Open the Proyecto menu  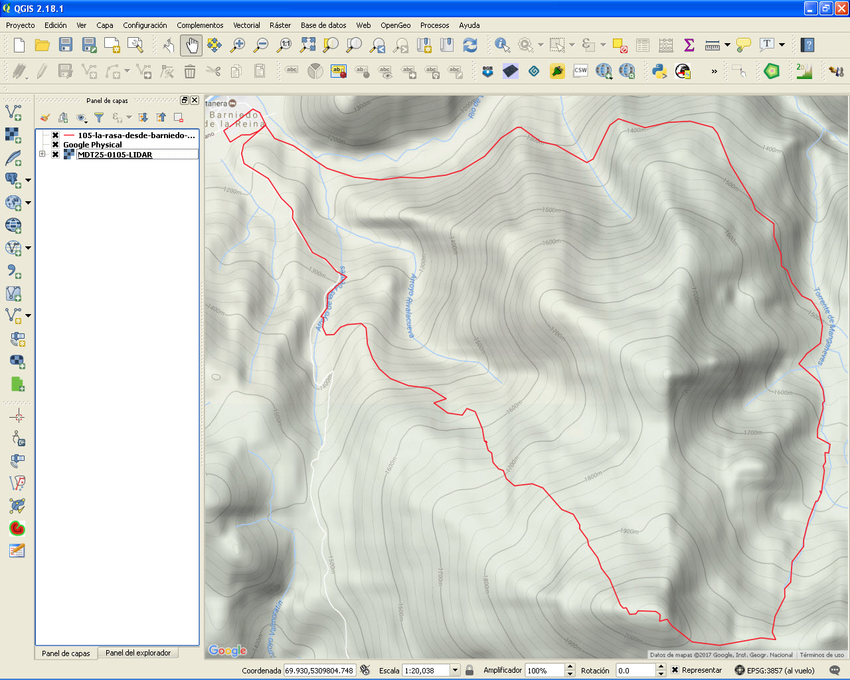click(x=21, y=25)
